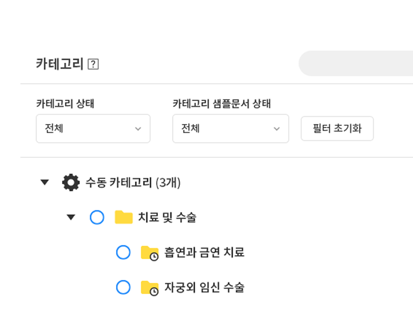
Task: Open the 흡연과 금연 치료 category label
Action: click(x=204, y=252)
